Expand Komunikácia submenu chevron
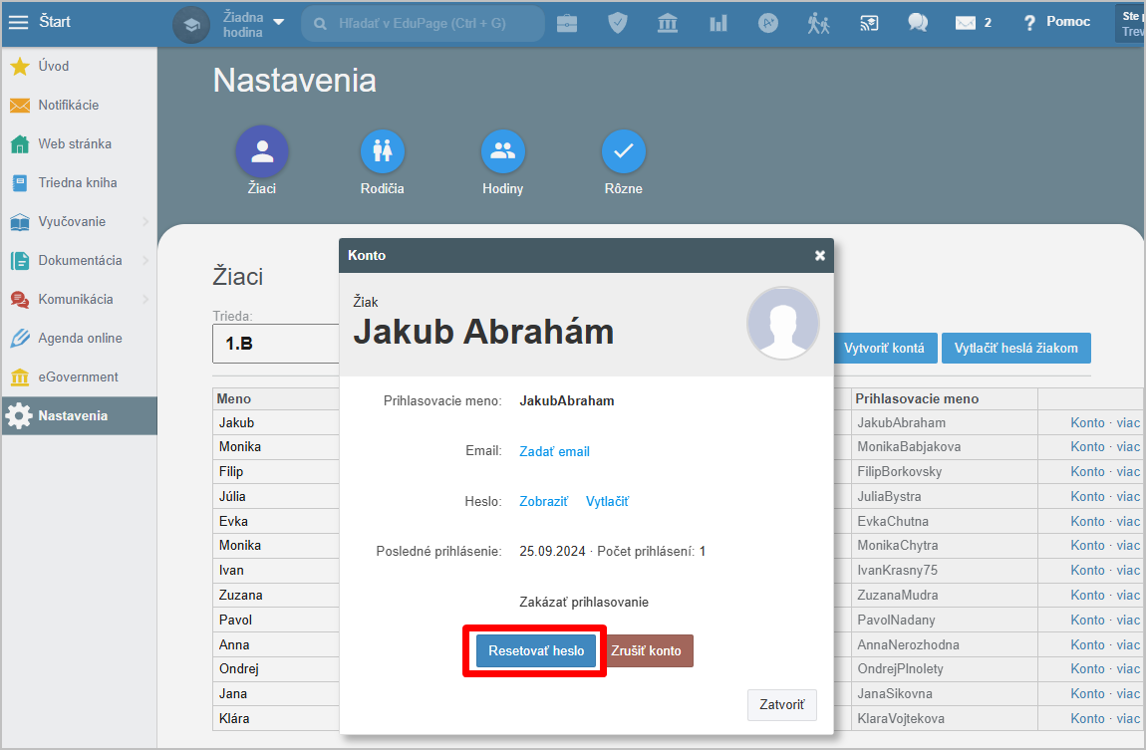 (x=144, y=299)
